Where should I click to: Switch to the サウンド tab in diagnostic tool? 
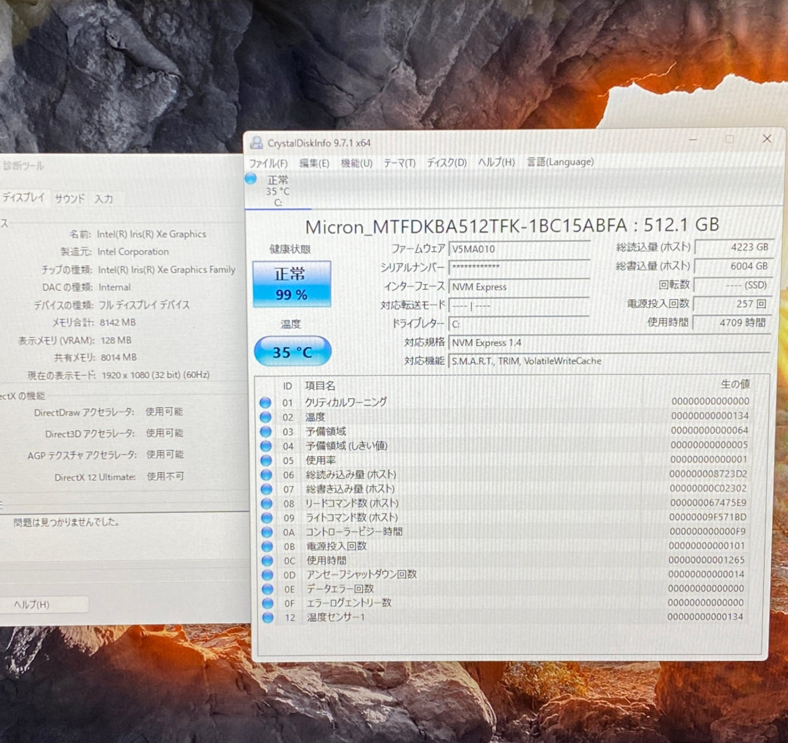[69, 199]
